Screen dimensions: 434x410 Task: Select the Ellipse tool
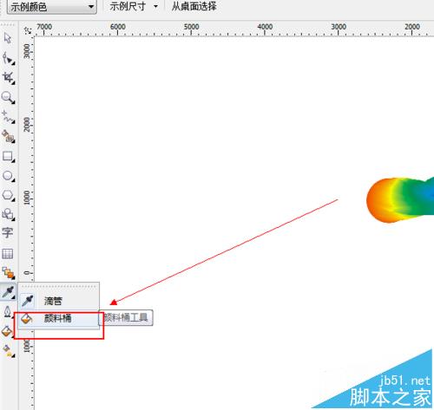pos(8,176)
